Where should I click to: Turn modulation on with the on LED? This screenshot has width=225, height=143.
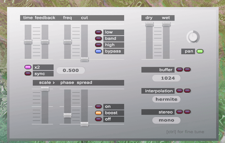pyautogui.click(x=98, y=107)
